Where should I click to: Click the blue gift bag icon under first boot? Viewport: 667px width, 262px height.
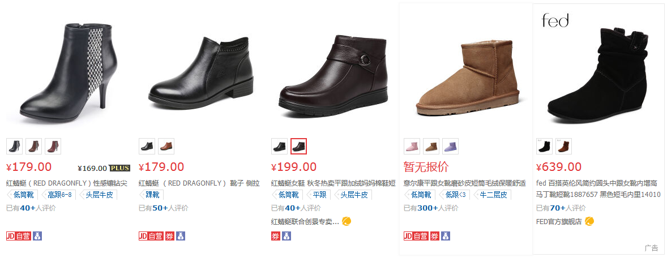tap(37, 236)
